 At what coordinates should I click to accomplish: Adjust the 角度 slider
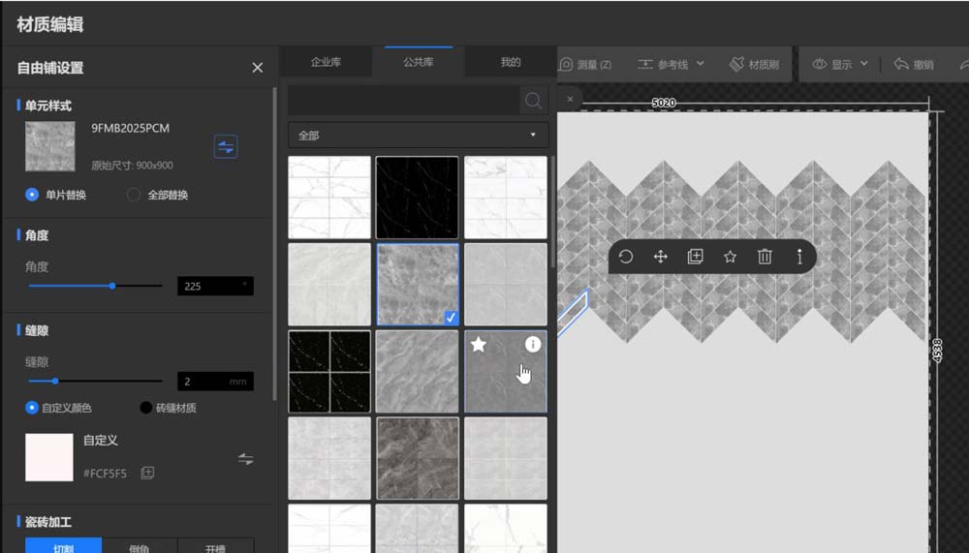pyautogui.click(x=111, y=286)
